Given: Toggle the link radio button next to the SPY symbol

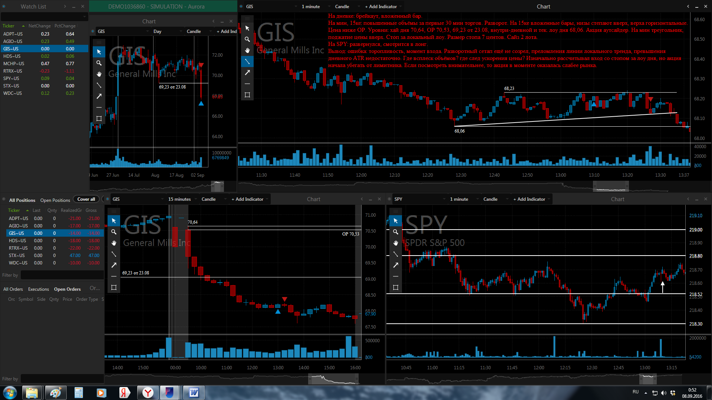Looking at the screenshot, I should (389, 199).
